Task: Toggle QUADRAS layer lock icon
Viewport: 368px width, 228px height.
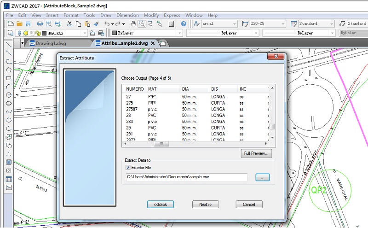Action: point(38,33)
